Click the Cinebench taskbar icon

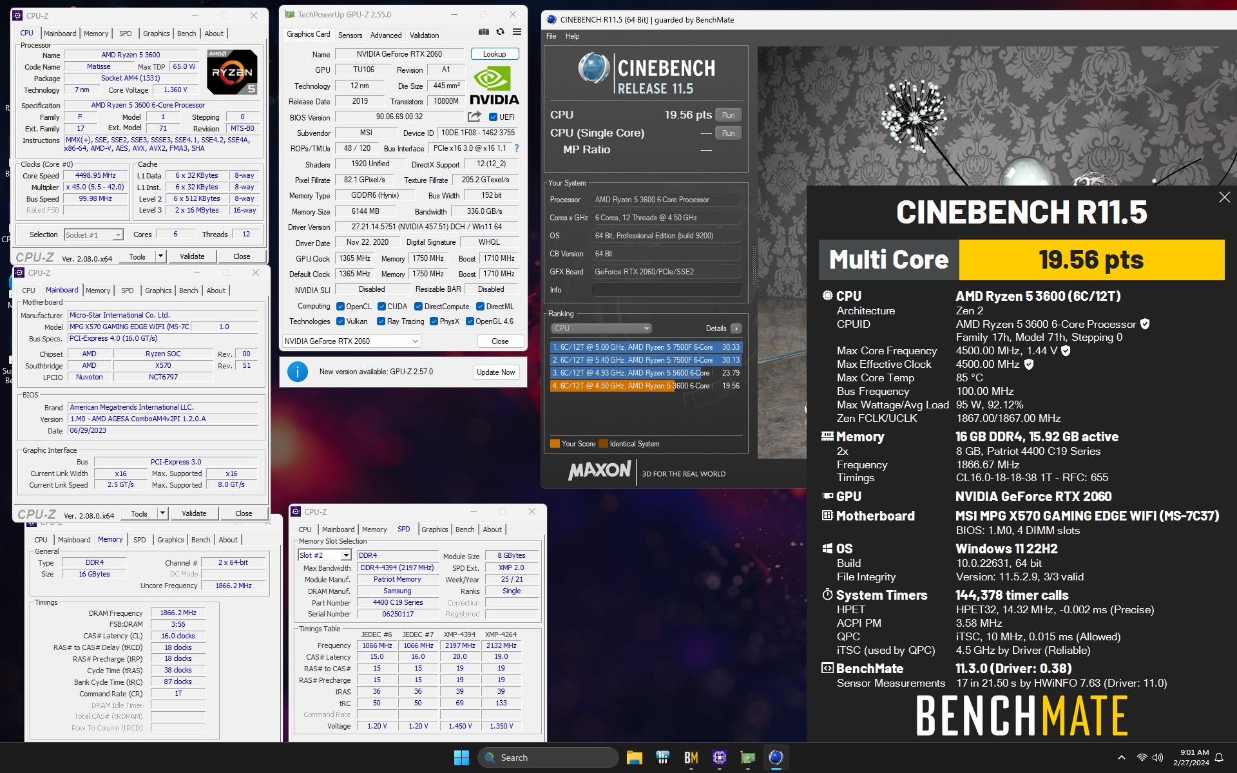776,758
